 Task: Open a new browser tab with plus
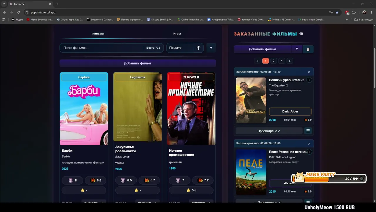pos(57,4)
